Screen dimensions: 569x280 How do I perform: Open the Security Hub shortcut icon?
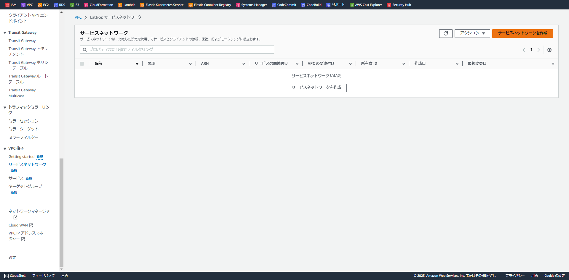(x=389, y=5)
